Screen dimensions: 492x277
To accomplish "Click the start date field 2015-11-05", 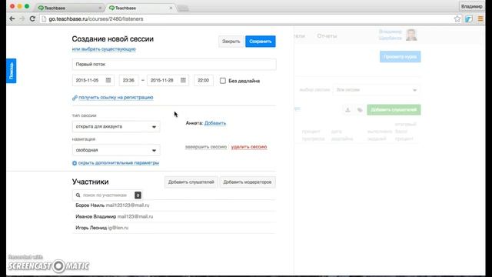I will [93, 80].
